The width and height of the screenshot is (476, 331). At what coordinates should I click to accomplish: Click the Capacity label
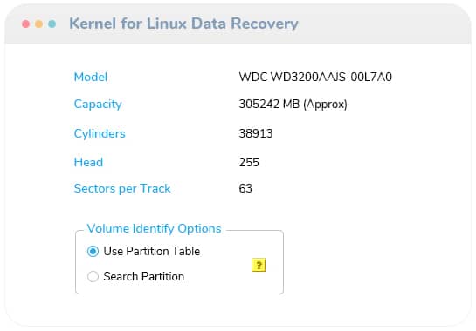98,105
